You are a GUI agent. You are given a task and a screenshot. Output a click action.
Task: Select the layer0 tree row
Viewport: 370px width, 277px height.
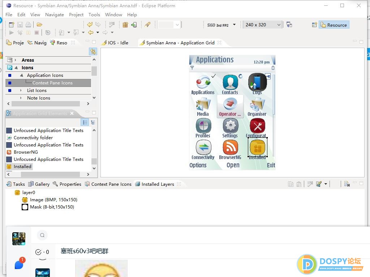[25, 193]
